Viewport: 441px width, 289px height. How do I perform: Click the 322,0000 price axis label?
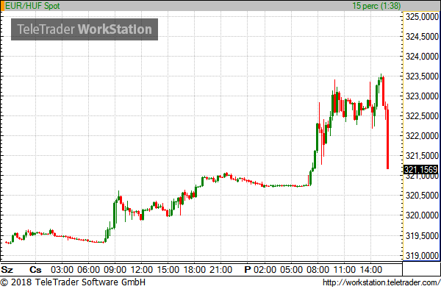(422, 136)
